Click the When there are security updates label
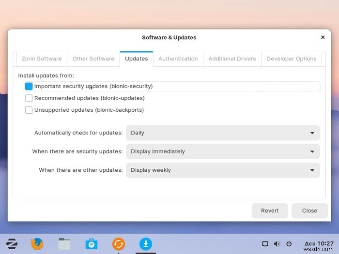Screen dimensions: 339x254 click(x=77, y=151)
